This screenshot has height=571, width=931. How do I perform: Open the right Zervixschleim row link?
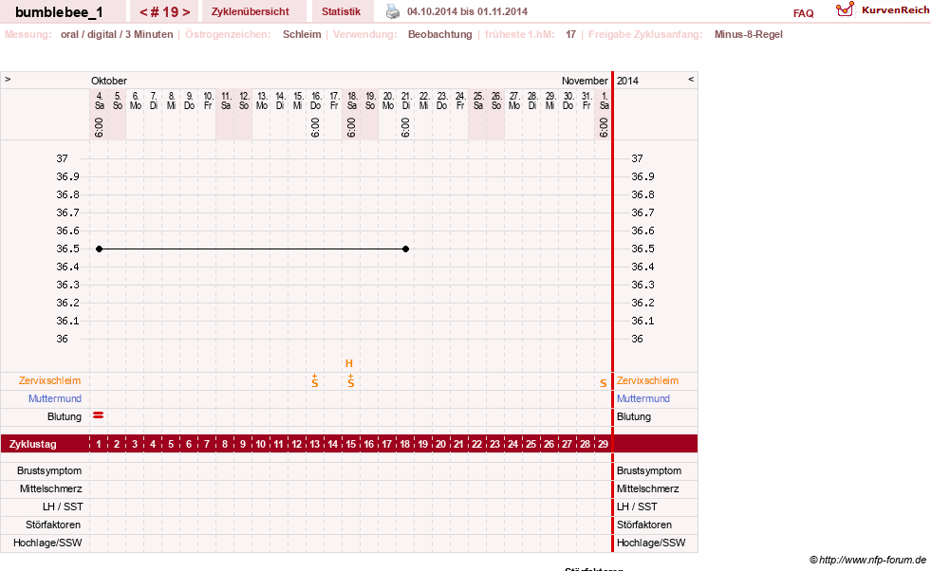pos(647,380)
